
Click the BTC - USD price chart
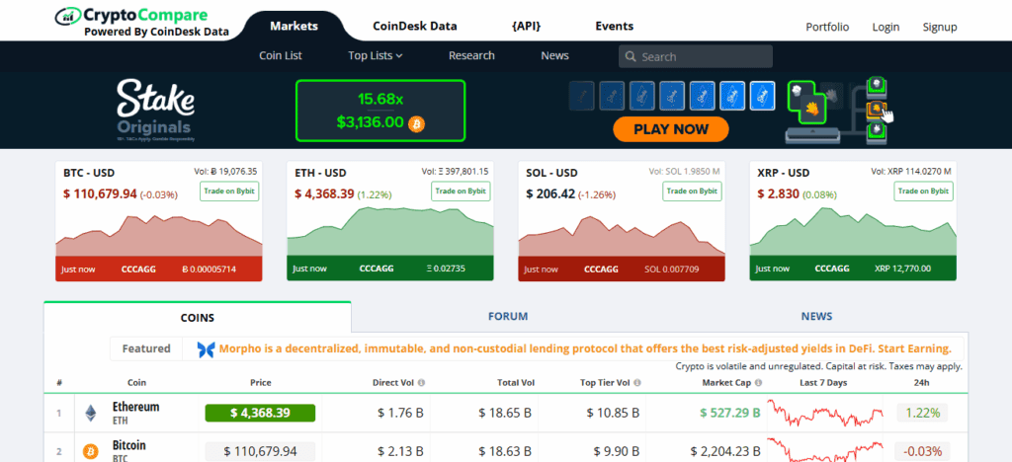pos(159,235)
